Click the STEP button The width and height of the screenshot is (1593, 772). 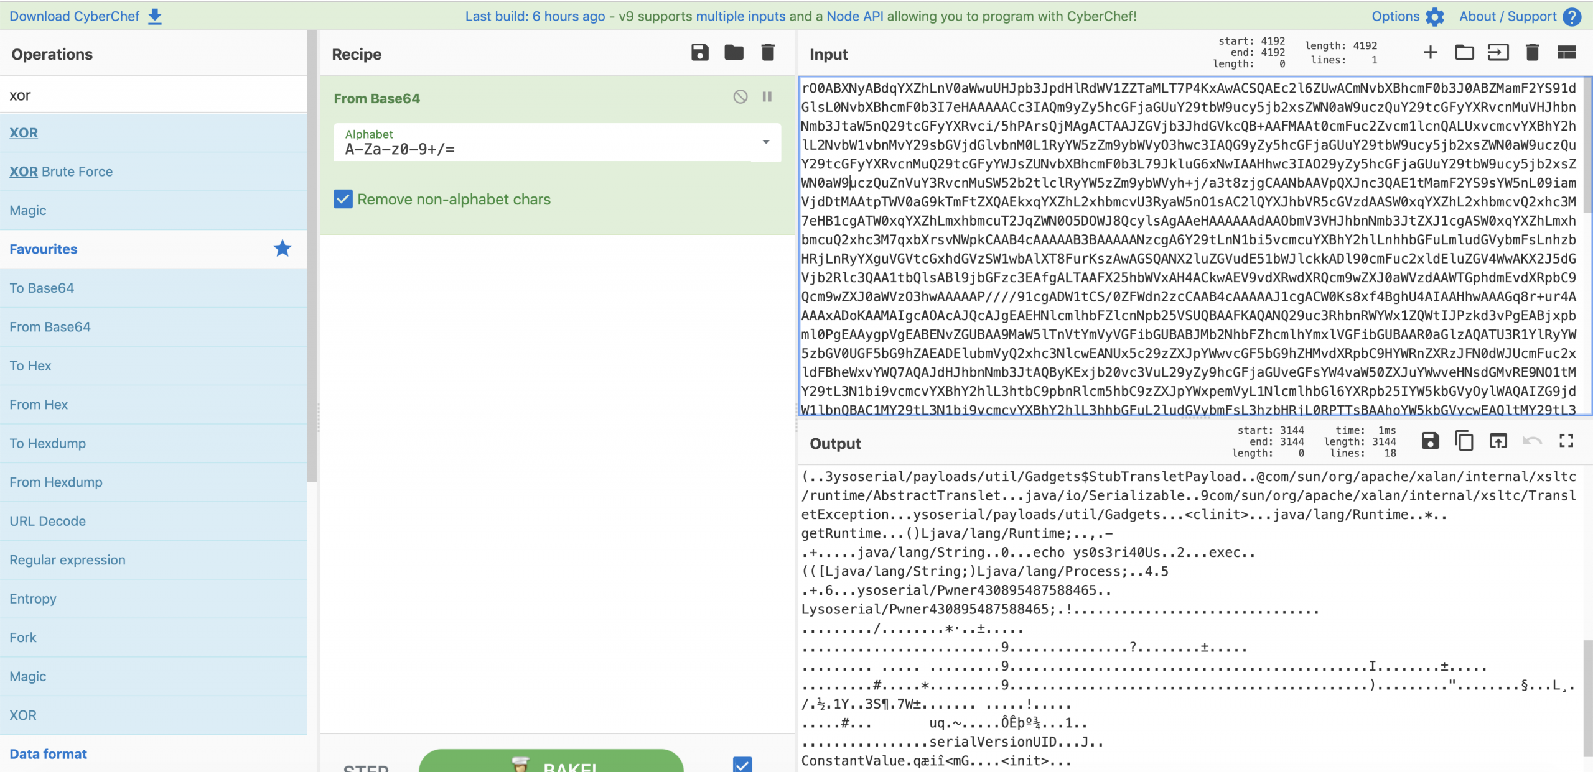pos(366,768)
